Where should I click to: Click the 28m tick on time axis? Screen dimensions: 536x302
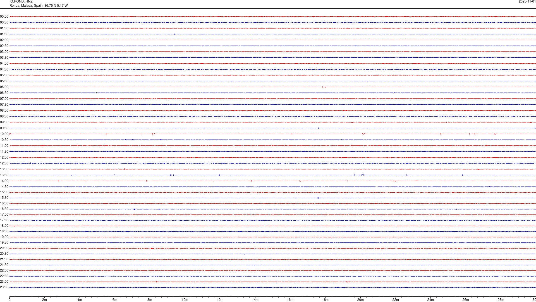click(501, 299)
